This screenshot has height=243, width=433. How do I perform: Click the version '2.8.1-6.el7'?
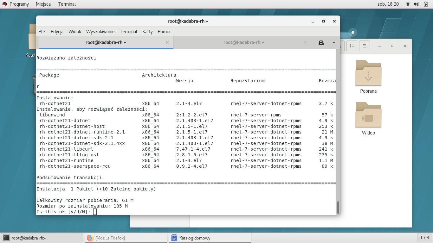(x=192, y=155)
